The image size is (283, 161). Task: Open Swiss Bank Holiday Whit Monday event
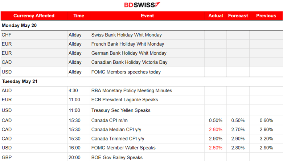coord(126,35)
